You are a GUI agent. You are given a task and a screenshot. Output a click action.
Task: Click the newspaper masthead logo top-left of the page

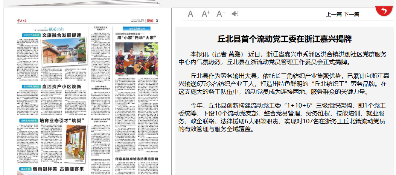(x=22, y=21)
